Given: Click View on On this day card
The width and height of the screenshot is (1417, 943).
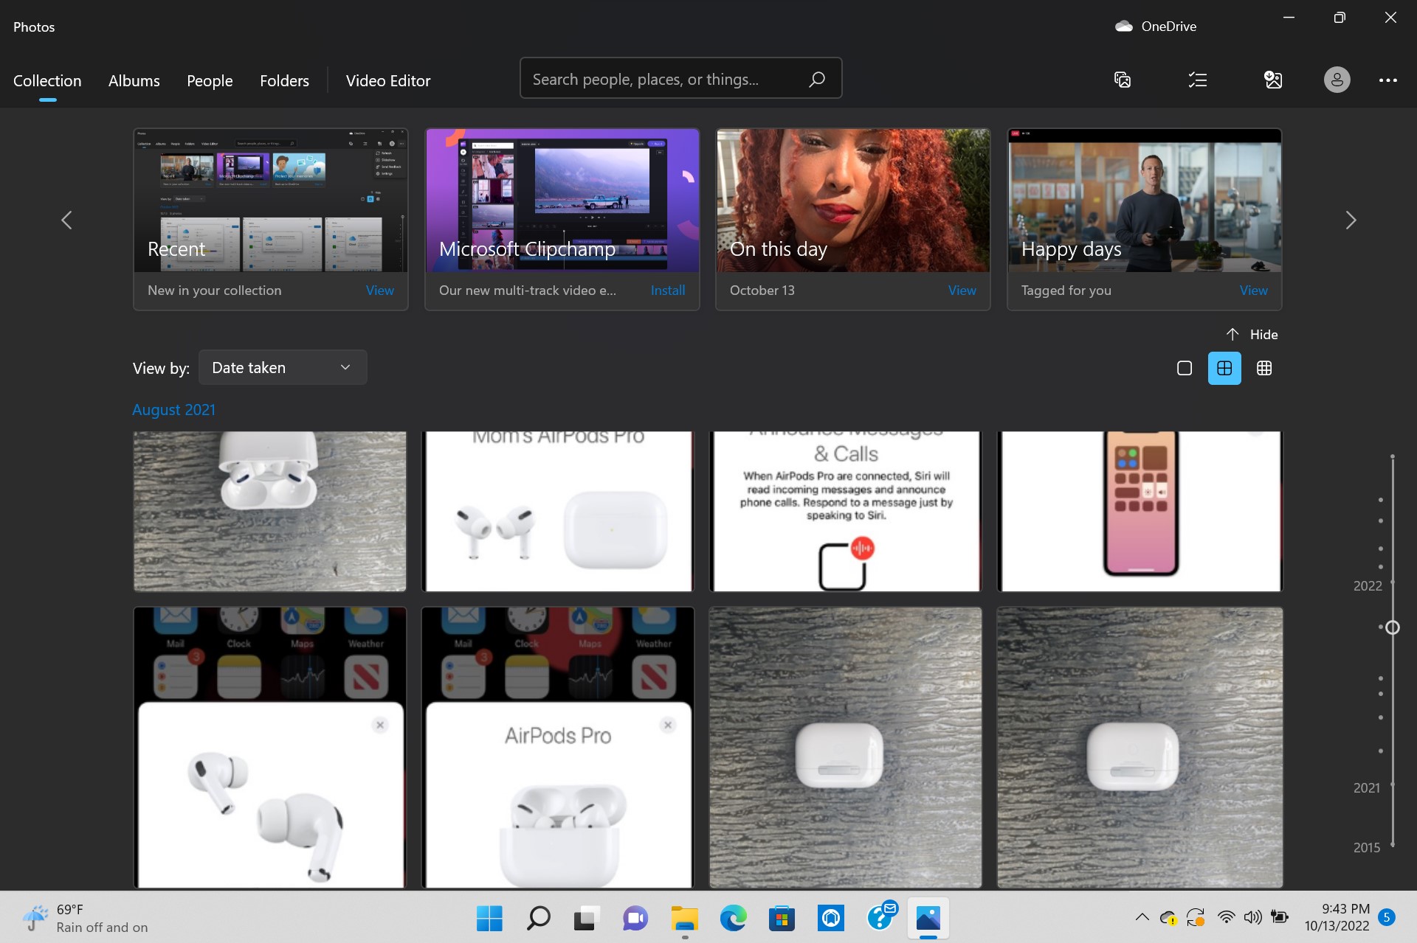Looking at the screenshot, I should (x=962, y=290).
